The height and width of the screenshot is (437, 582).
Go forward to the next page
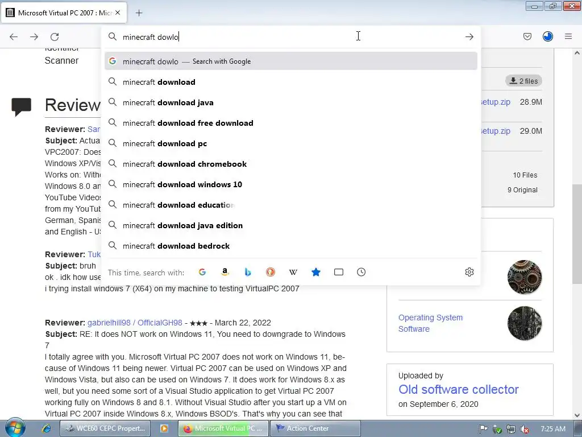[x=34, y=37]
